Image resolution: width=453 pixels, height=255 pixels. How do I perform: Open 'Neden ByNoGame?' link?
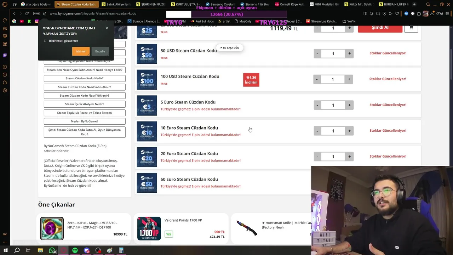coord(85,121)
